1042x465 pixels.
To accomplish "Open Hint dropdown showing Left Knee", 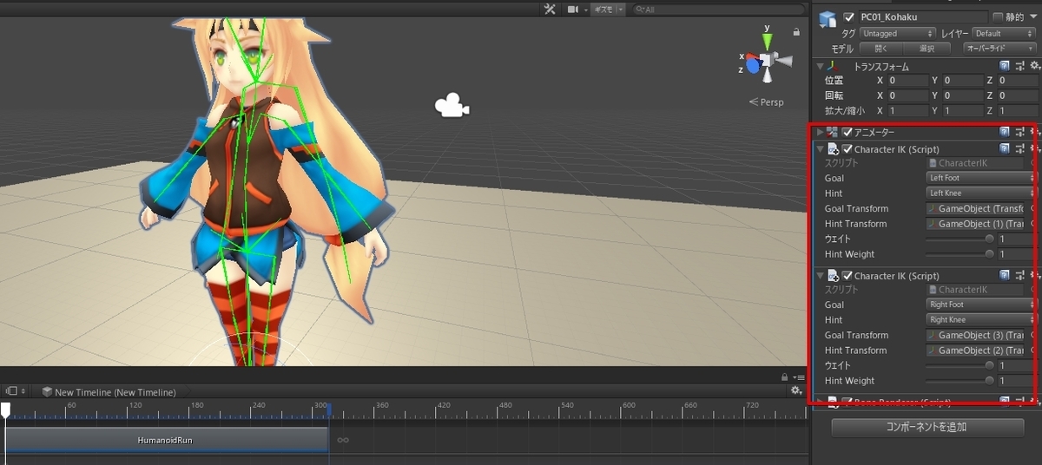I will pos(981,193).
